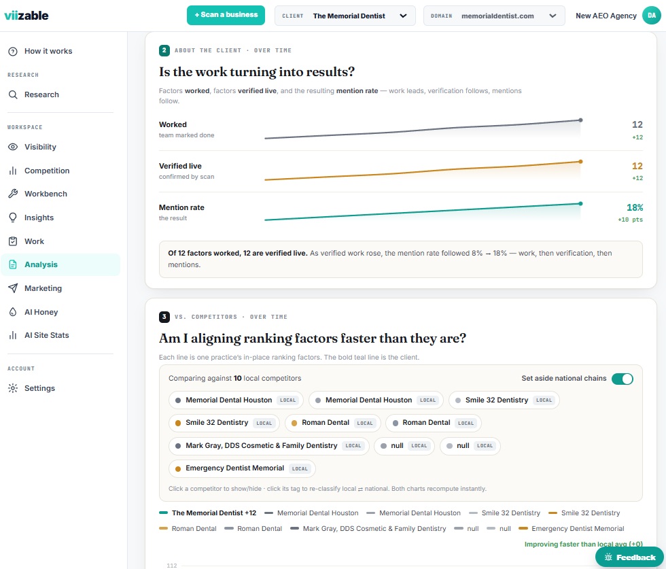
Task: Click the viizable logo
Action: (x=27, y=16)
